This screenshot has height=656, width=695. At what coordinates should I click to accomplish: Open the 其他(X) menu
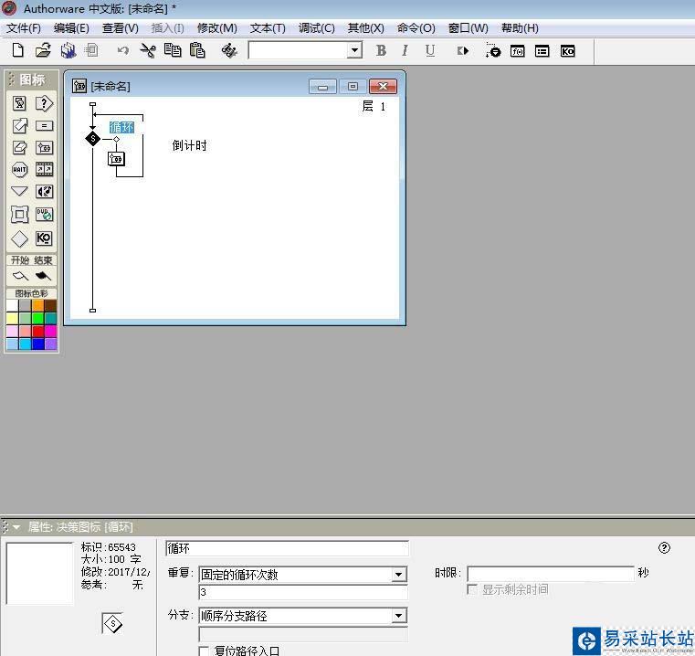365,28
